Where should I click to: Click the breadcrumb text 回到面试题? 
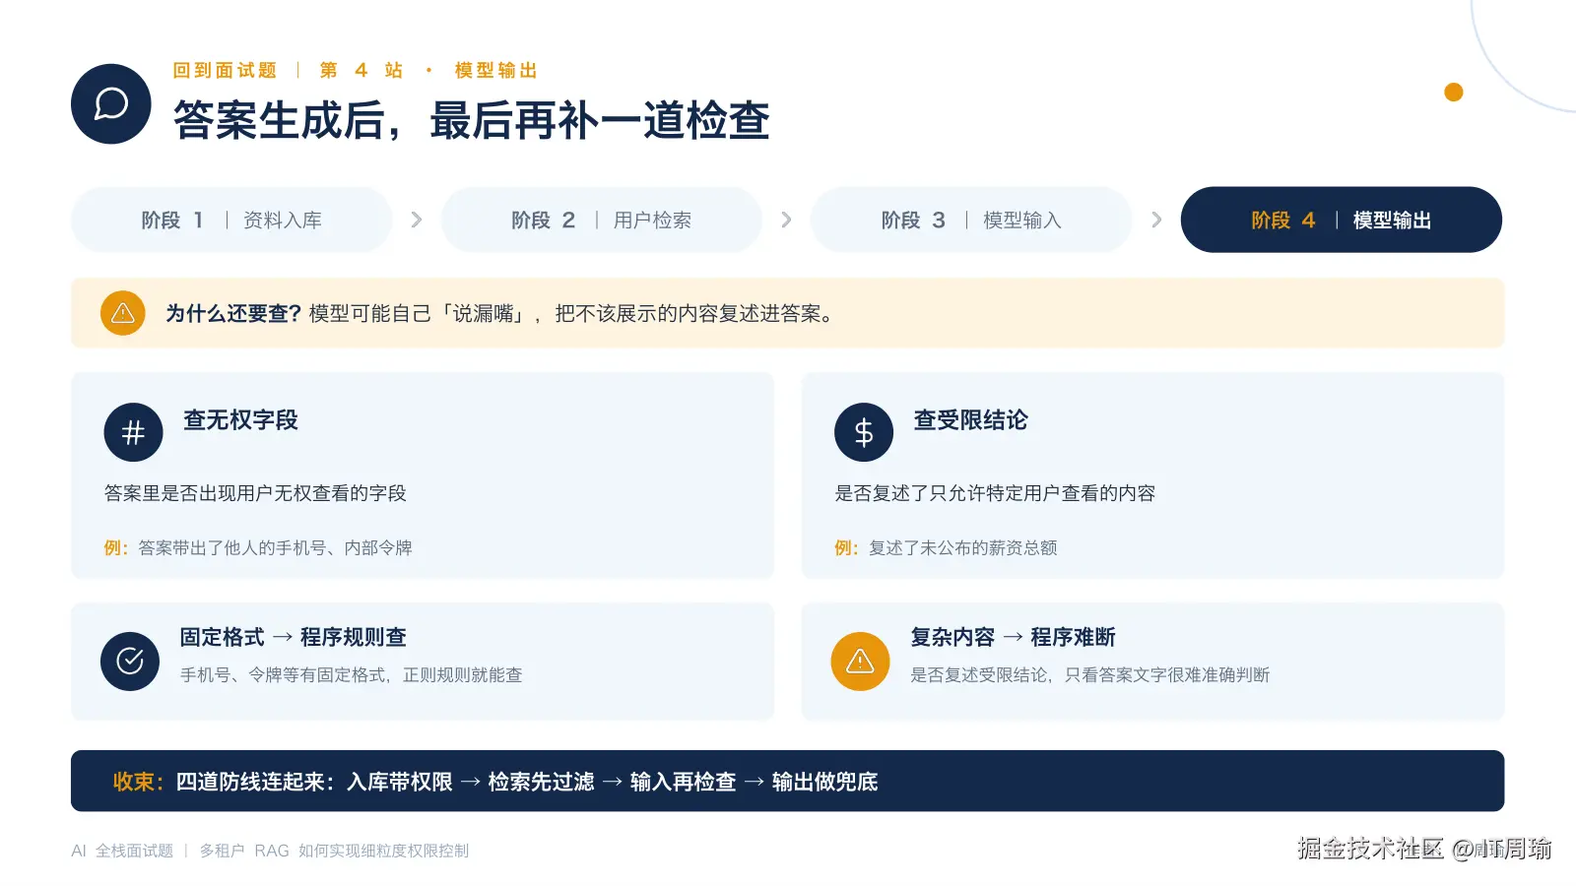click(x=225, y=70)
